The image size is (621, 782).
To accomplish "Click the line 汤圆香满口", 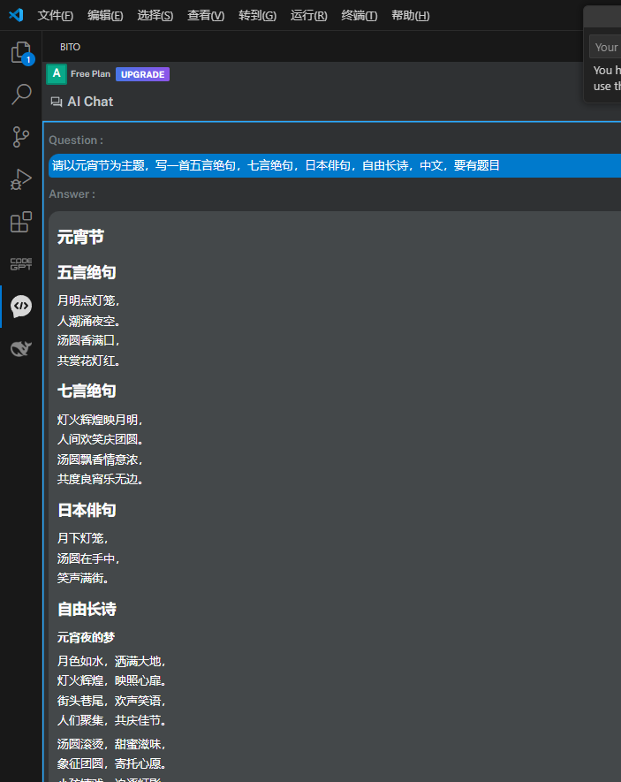I will (x=88, y=340).
